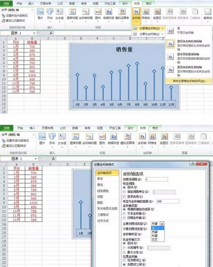Image resolution: width=213 pixels, height=267 pixels.
Task: Switch to the 数字 section in the dialog
Action: coord(100,178)
